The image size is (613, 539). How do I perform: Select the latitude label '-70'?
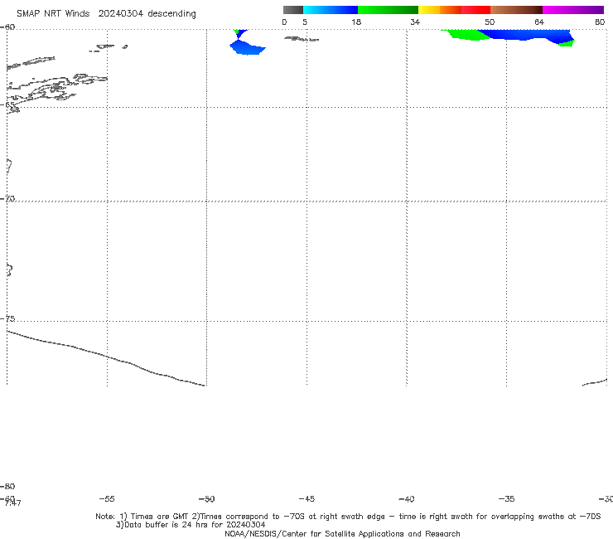(7, 199)
